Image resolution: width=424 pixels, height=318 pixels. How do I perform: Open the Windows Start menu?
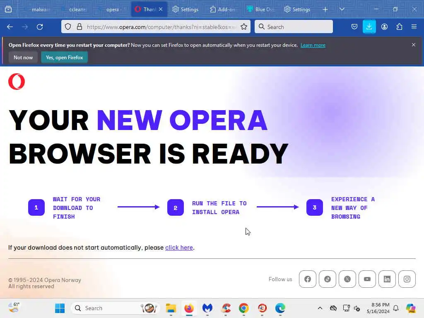[x=60, y=308]
